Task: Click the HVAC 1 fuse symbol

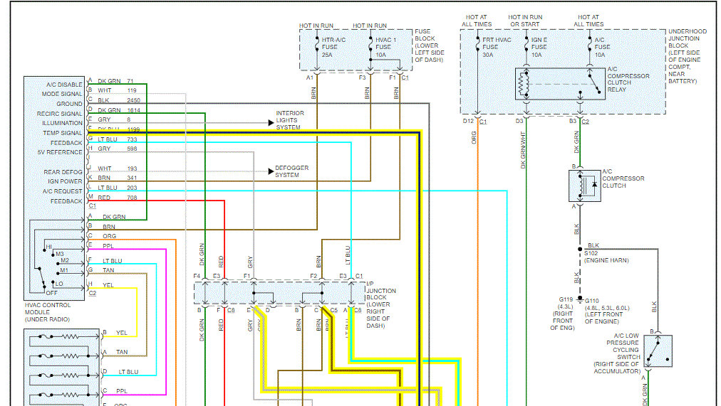Action: coord(370,45)
